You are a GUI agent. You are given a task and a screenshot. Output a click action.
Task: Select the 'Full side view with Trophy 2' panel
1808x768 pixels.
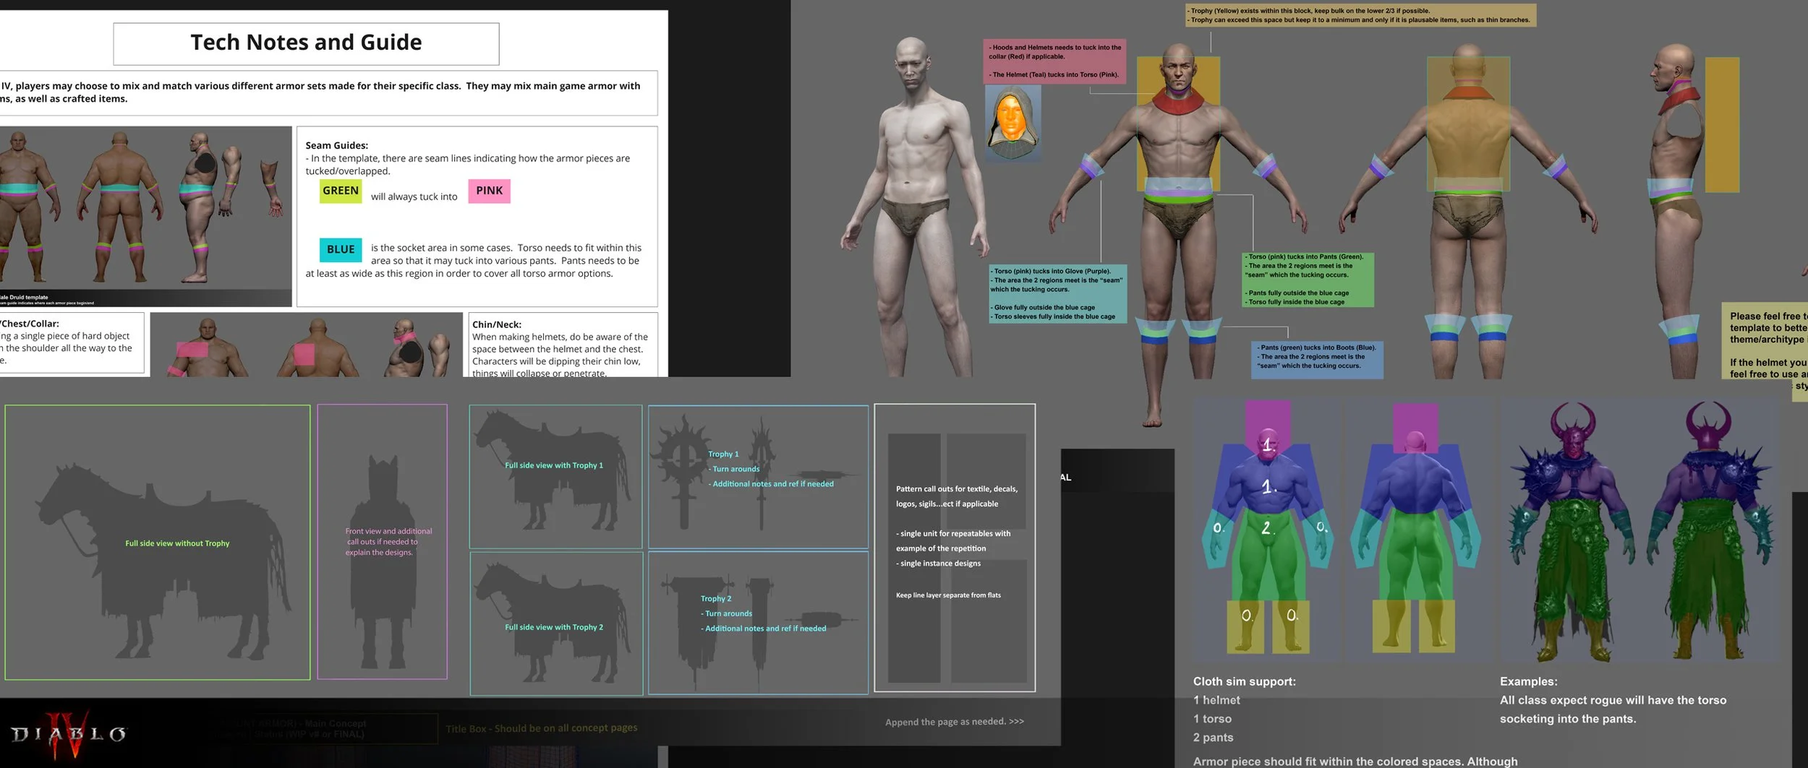coord(556,624)
